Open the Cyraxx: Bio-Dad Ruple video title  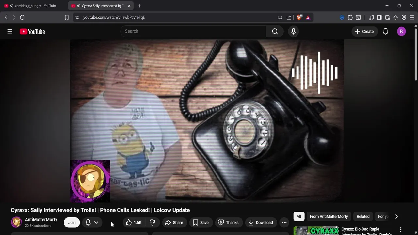[366, 231]
